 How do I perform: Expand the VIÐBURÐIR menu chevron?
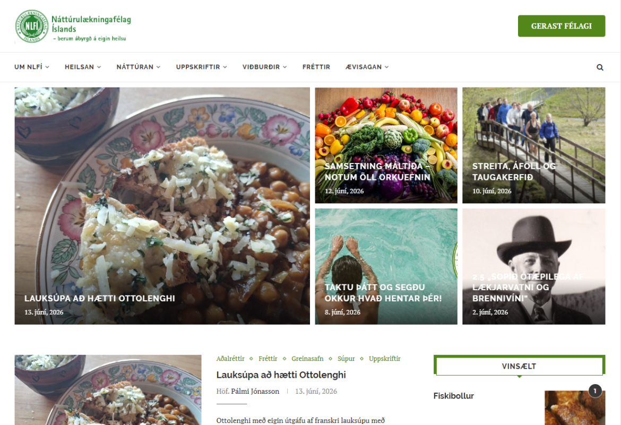tap(284, 67)
